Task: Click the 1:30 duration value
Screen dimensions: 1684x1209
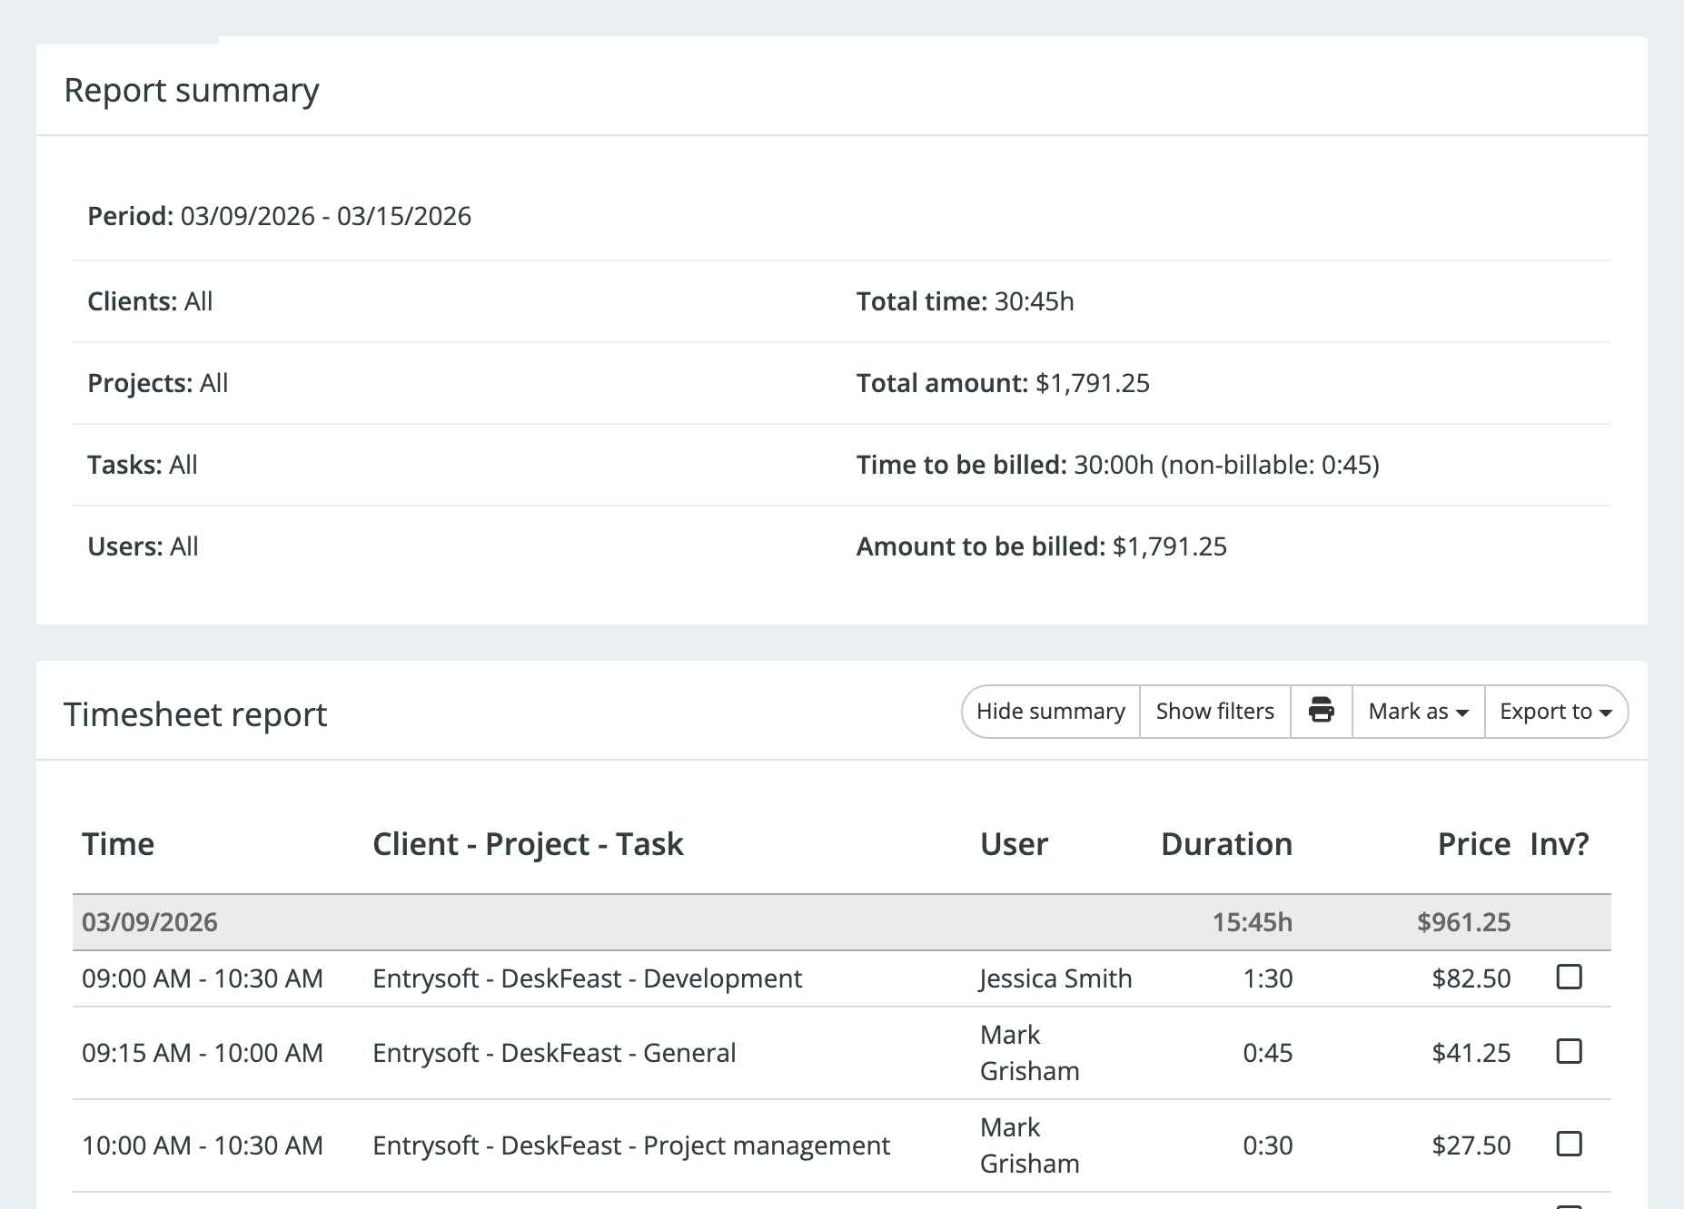Action: (1268, 978)
